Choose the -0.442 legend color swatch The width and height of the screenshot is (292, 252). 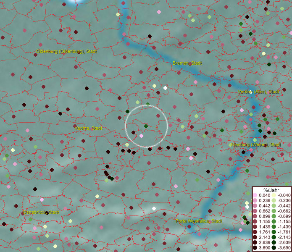(x=274, y=206)
